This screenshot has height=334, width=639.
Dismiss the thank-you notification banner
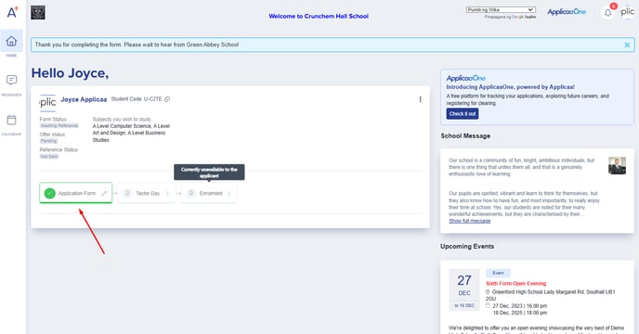click(x=627, y=45)
